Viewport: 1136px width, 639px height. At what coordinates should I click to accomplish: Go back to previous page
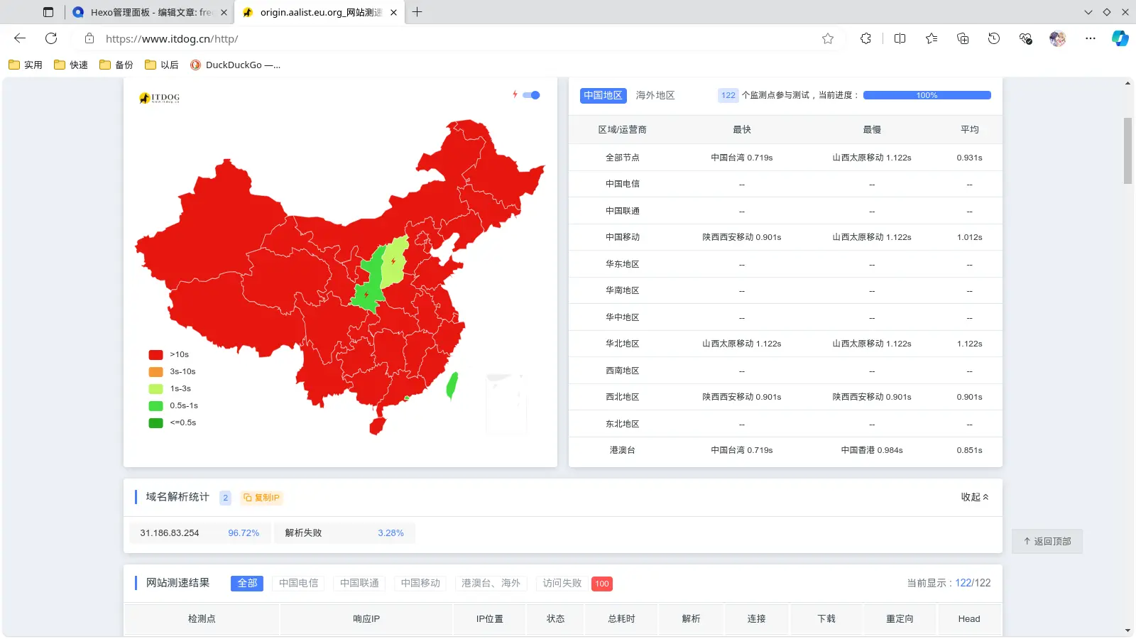pyautogui.click(x=20, y=38)
